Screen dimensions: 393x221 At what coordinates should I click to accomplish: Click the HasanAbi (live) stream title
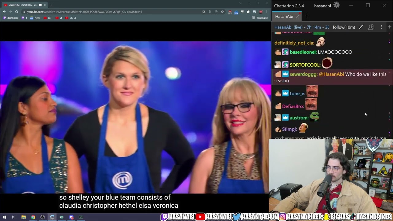(x=302, y=27)
